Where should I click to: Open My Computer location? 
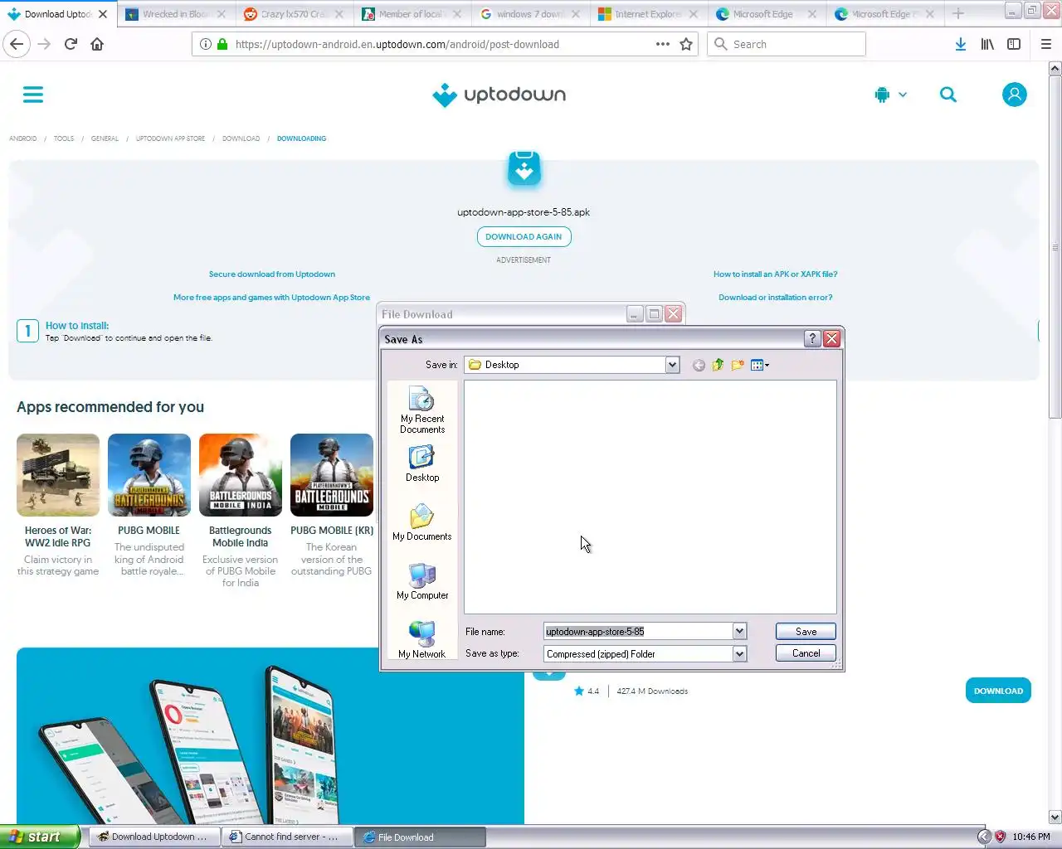422,581
